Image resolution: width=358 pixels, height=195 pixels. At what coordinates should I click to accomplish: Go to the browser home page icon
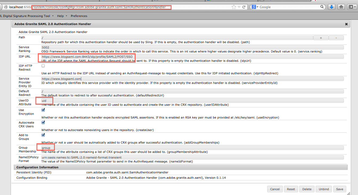[341, 7]
